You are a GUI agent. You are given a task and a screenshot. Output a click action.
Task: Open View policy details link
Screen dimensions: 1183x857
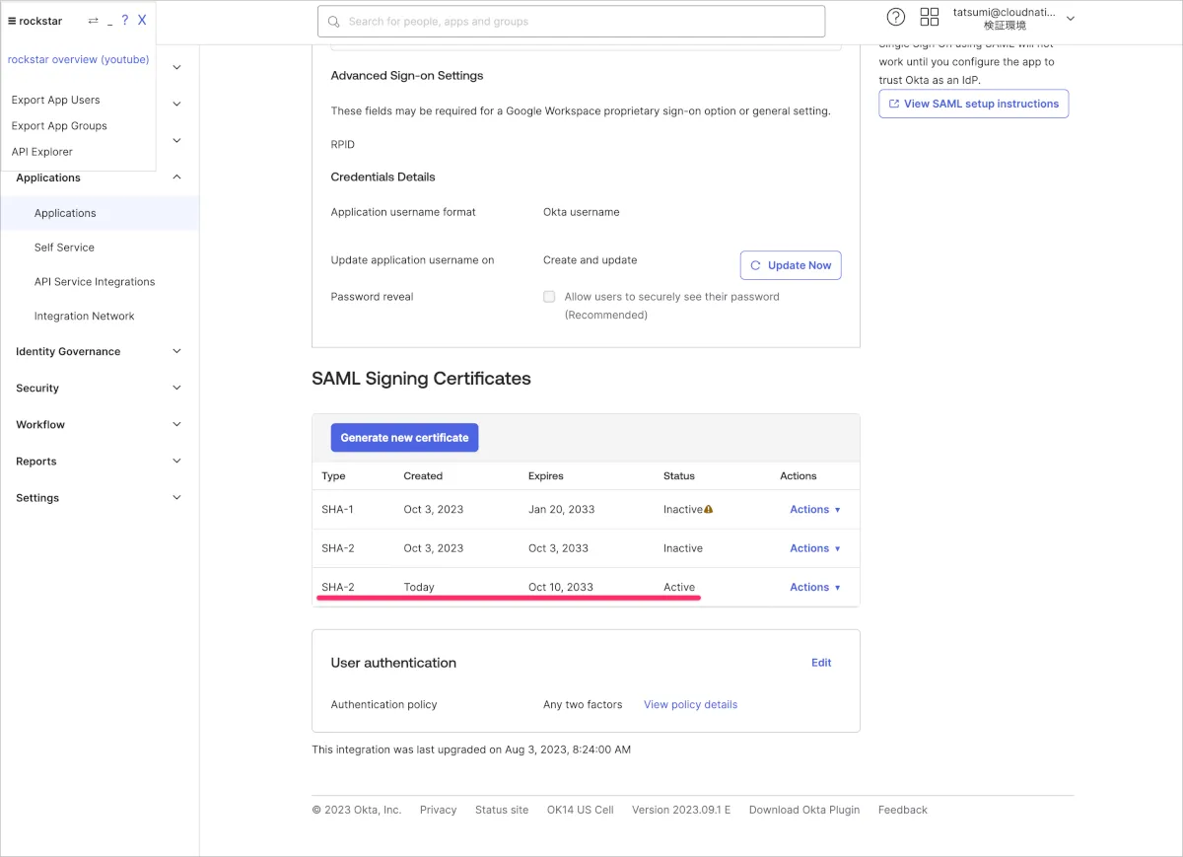point(690,704)
